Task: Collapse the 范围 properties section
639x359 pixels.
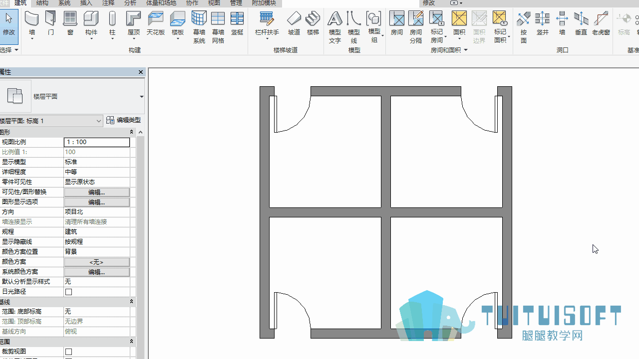Action: tap(132, 342)
